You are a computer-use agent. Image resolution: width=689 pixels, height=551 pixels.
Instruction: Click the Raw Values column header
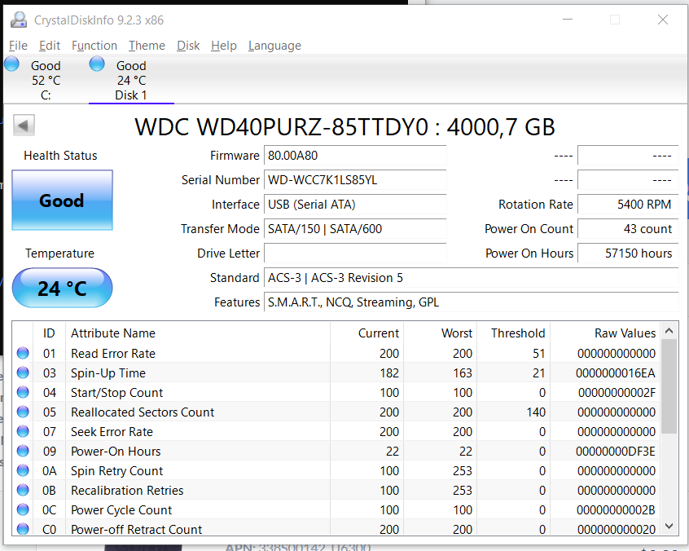[625, 333]
